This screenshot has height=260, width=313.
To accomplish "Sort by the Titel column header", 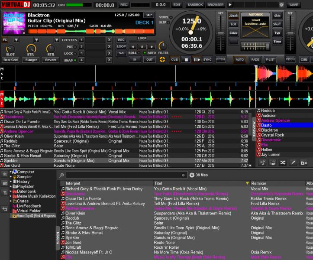I will click(x=202, y=183).
